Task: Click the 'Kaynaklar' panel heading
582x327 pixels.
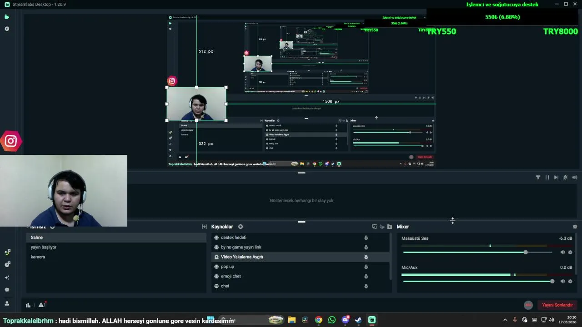Action: pos(222,227)
